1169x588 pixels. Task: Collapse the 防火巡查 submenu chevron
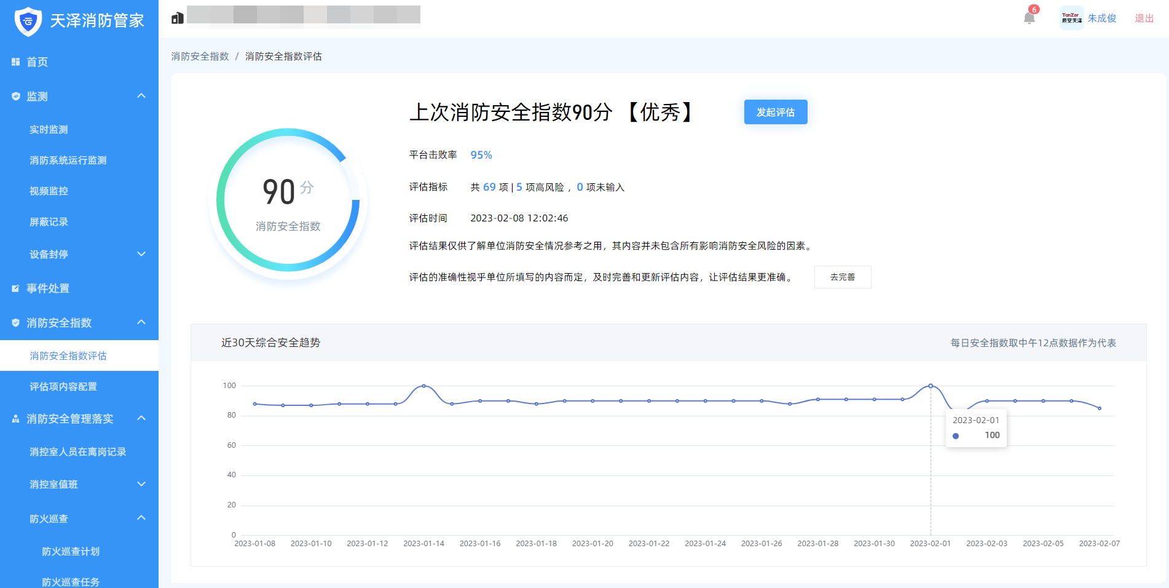pyautogui.click(x=141, y=518)
